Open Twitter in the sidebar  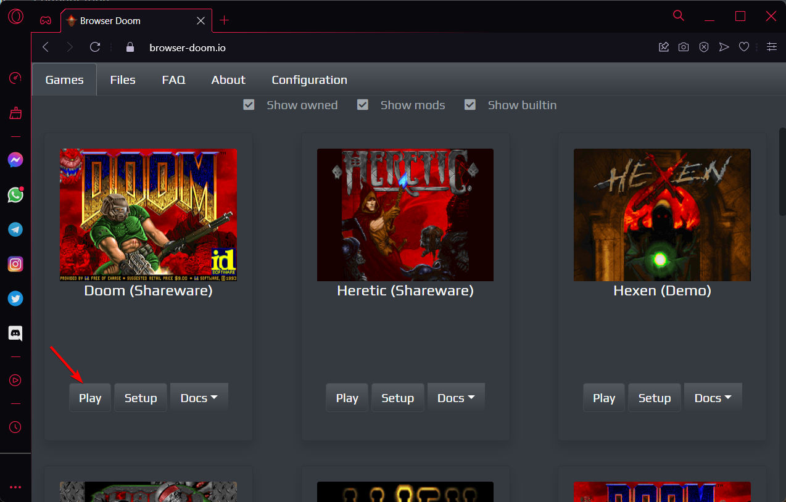pyautogui.click(x=15, y=299)
